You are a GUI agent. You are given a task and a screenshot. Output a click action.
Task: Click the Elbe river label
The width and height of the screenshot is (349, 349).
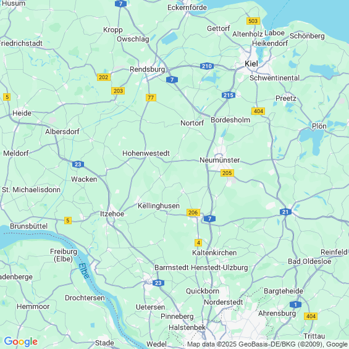coord(84,271)
